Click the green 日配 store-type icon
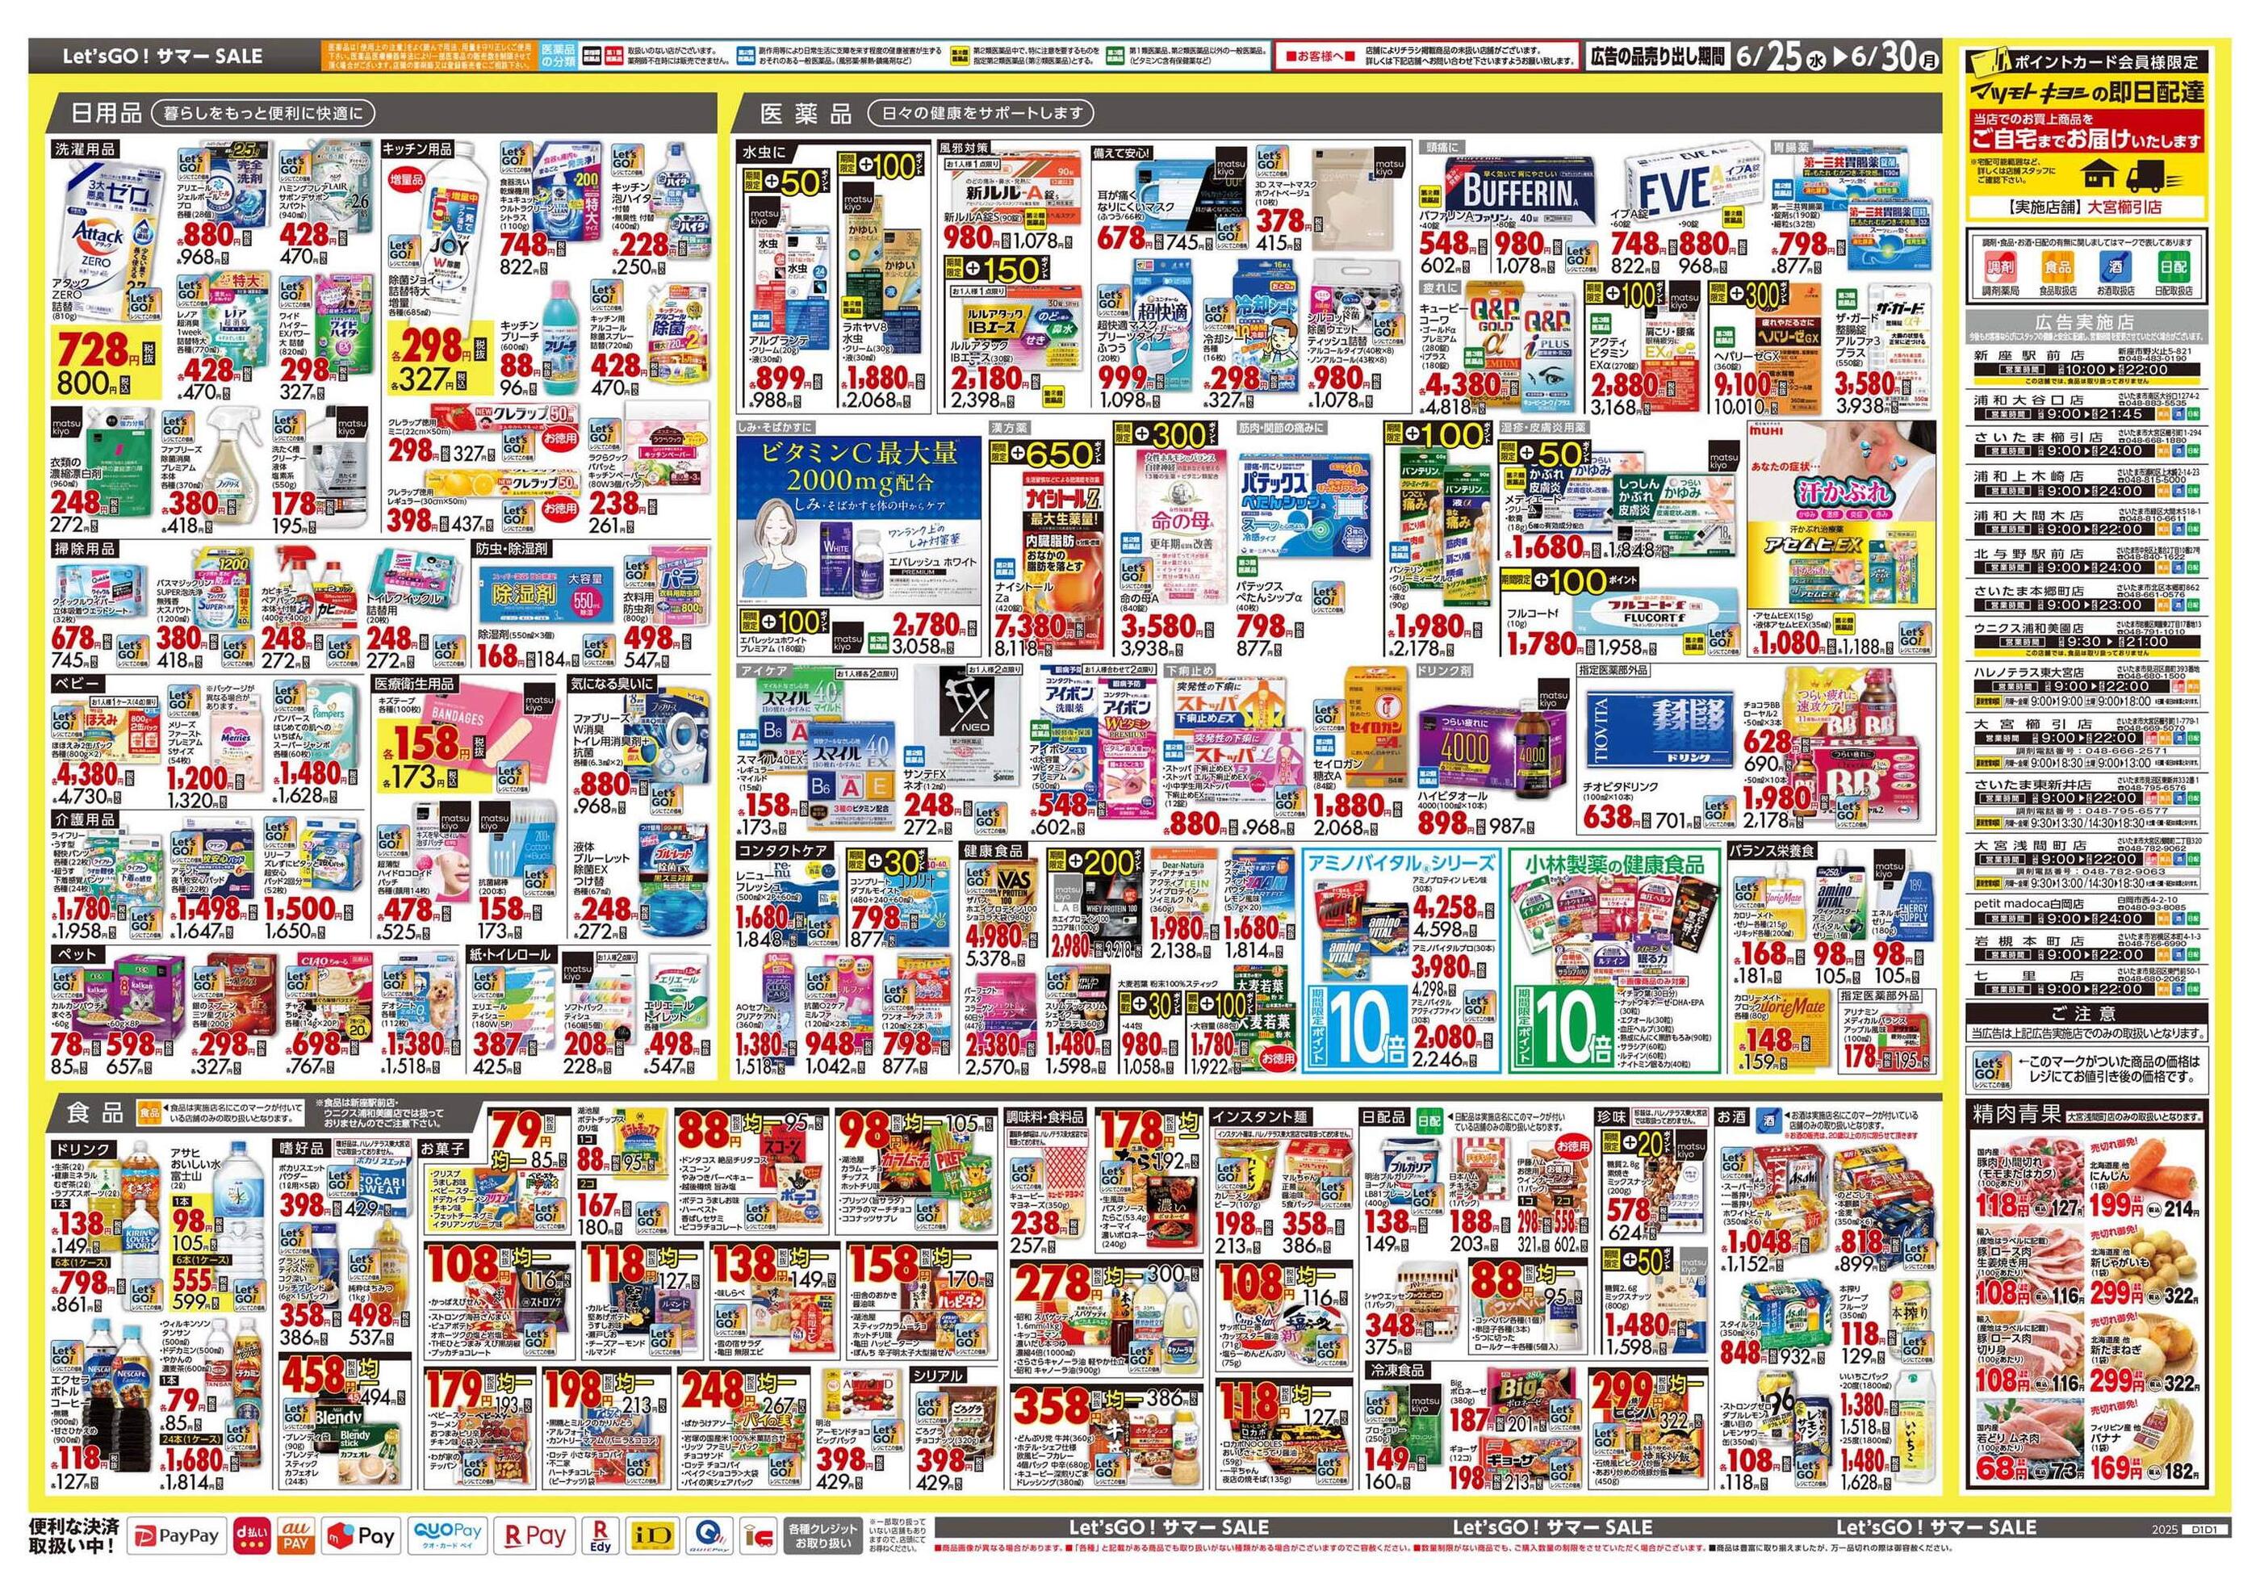The image size is (2260, 1587). 2174,268
